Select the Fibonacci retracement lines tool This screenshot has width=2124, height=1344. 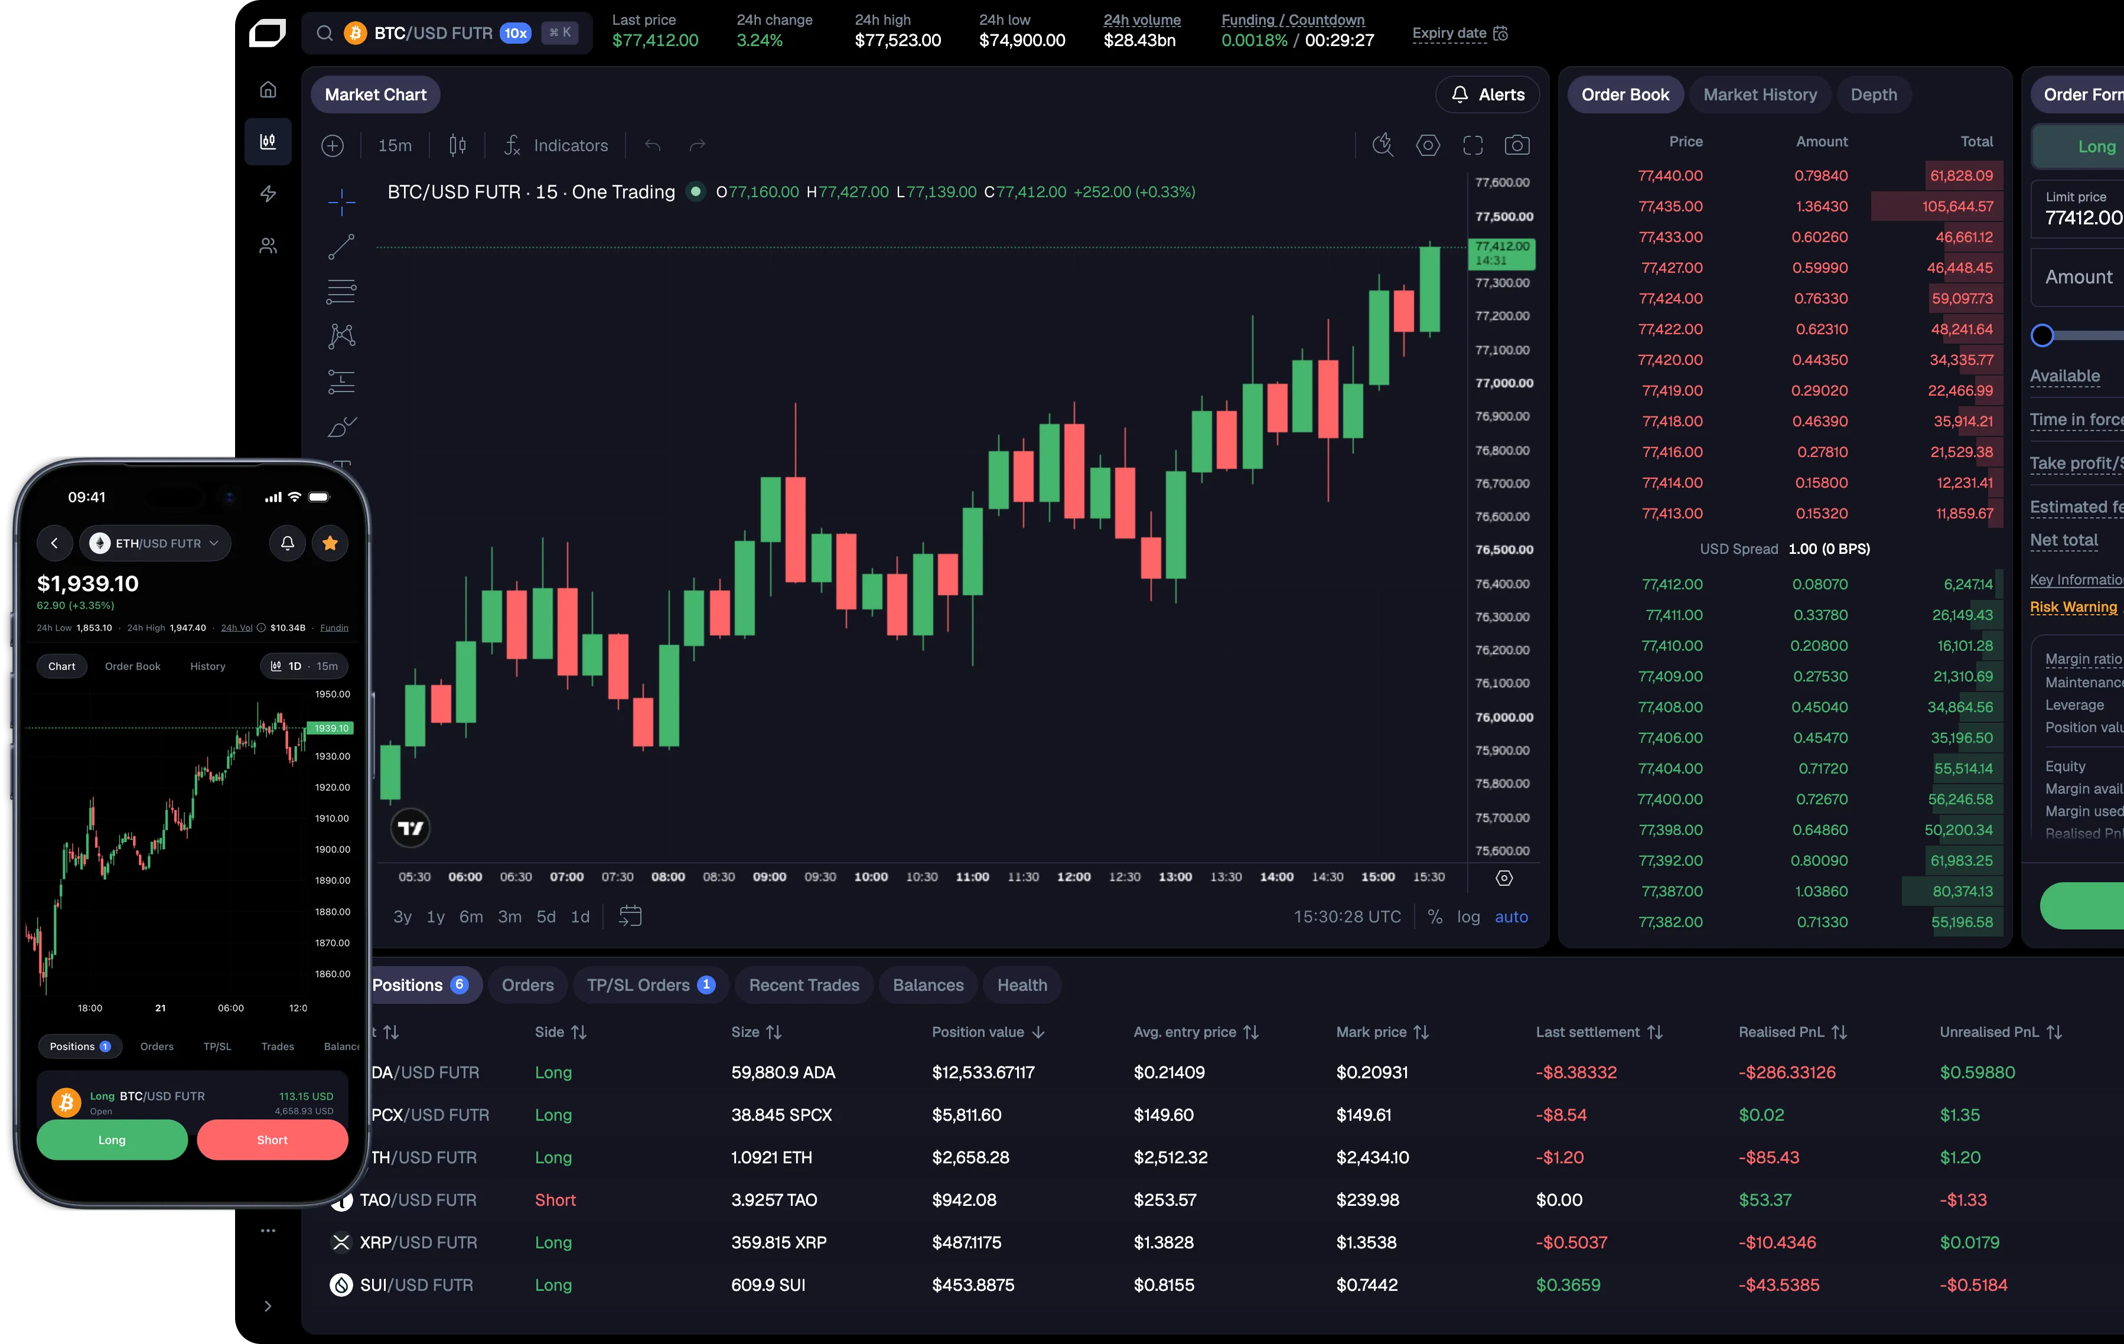(341, 292)
